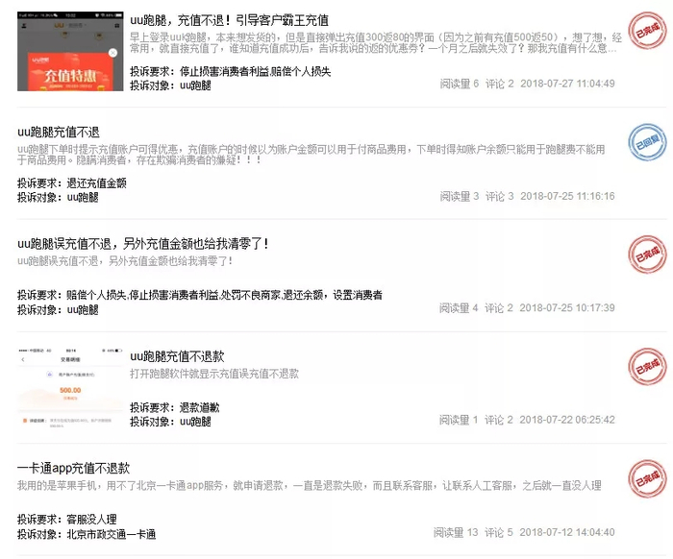Click 投诉要求: 客服没人理

67,520
